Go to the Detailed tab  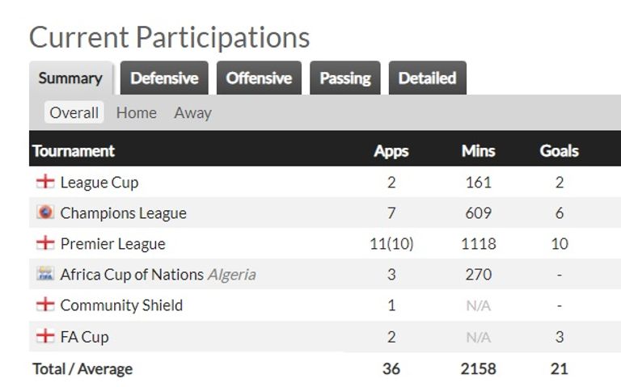pos(427,78)
